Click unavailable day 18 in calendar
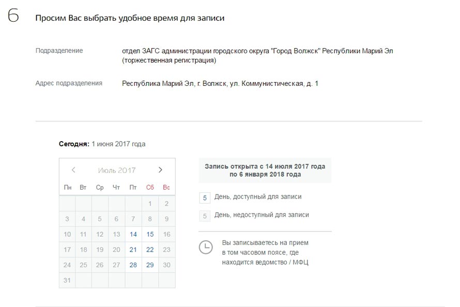The image size is (460, 307). tap(83, 250)
